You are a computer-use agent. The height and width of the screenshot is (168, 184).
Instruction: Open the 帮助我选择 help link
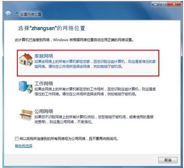tap(24, 146)
